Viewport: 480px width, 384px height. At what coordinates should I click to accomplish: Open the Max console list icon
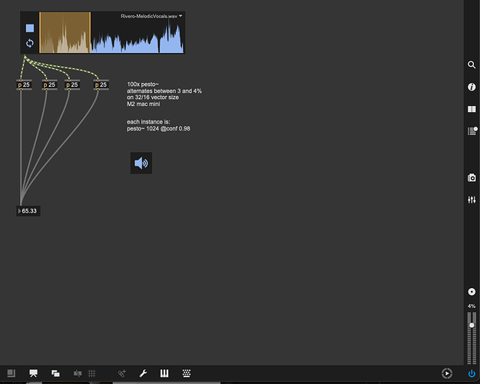472,131
